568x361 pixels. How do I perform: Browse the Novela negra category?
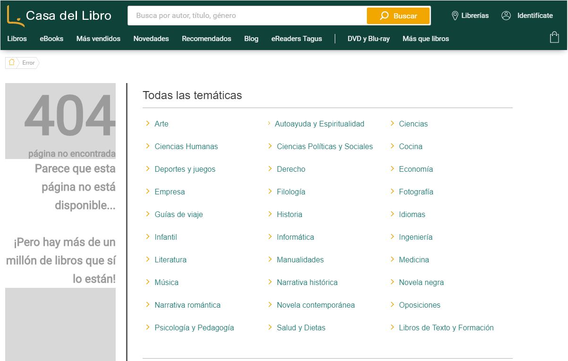coord(421,282)
